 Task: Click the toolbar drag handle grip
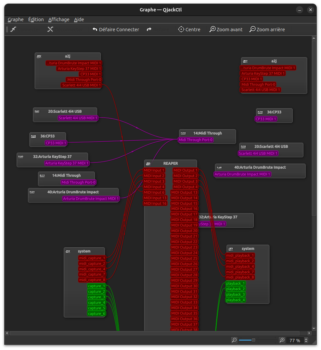pyautogui.click(x=7, y=30)
